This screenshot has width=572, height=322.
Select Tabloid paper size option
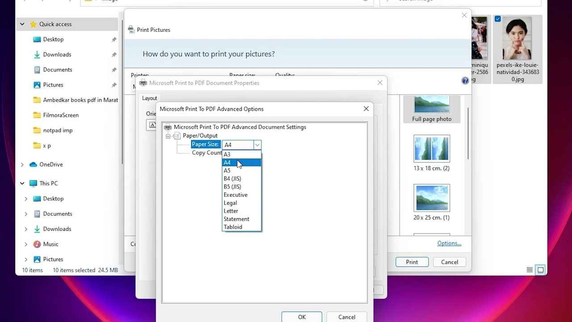click(233, 227)
